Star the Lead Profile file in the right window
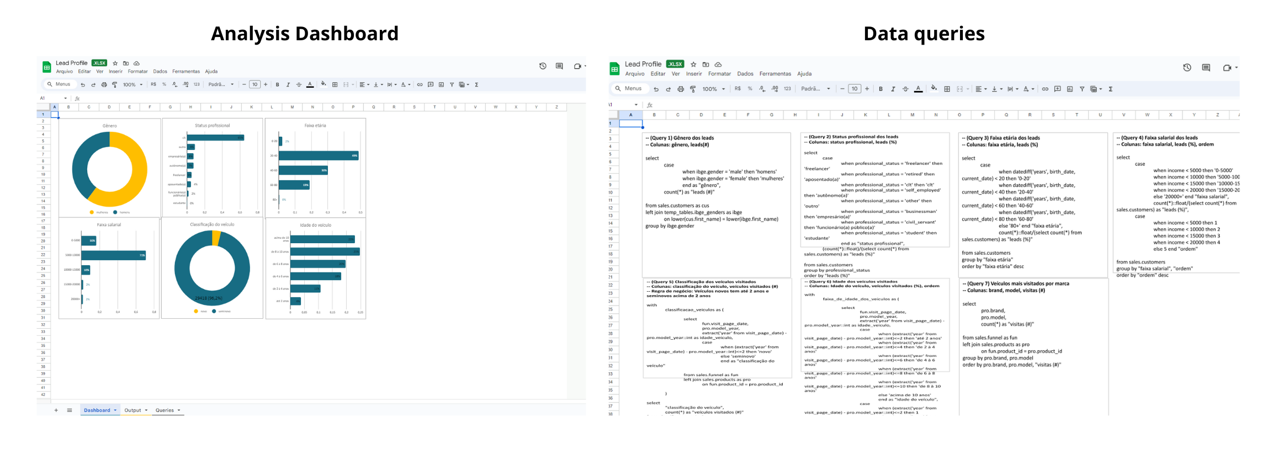The width and height of the screenshot is (1262, 450). coord(693,65)
